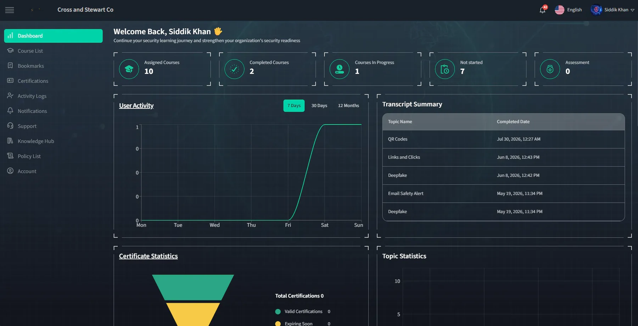Click the green Valid Certifications legend dot
The width and height of the screenshot is (638, 326).
tap(278, 311)
